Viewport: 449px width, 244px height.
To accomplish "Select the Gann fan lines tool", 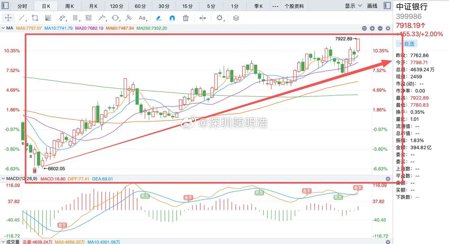I will (48, 18).
